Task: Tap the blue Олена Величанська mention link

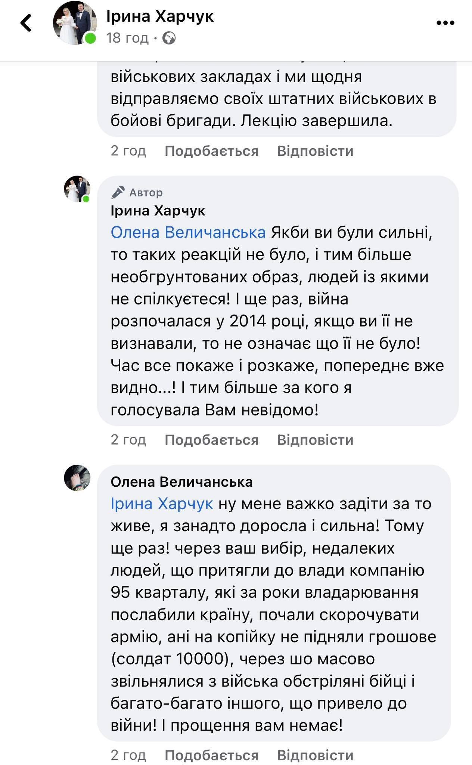Action: point(188,232)
